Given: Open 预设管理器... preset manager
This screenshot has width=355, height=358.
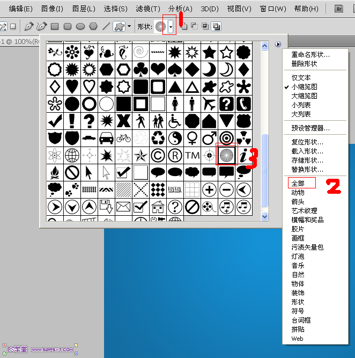Looking at the screenshot, I should click(310, 128).
